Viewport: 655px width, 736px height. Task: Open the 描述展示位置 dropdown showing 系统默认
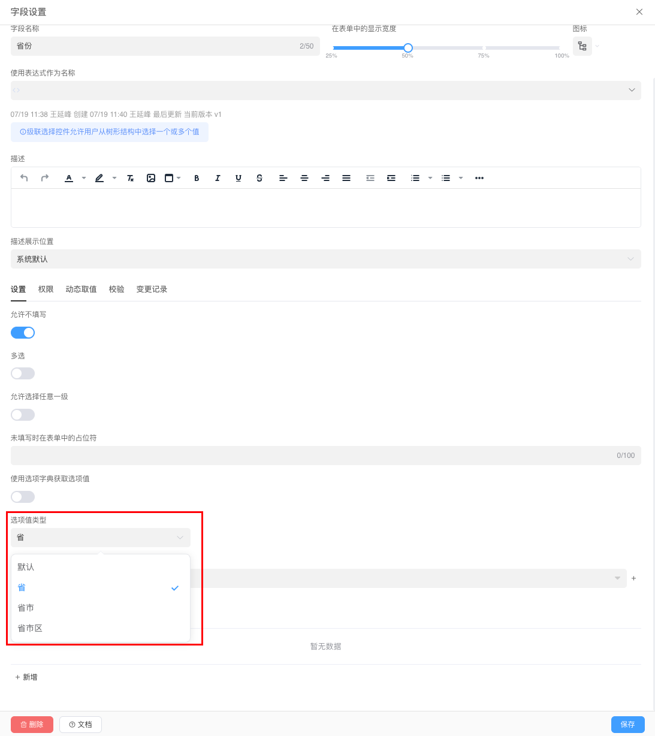325,259
